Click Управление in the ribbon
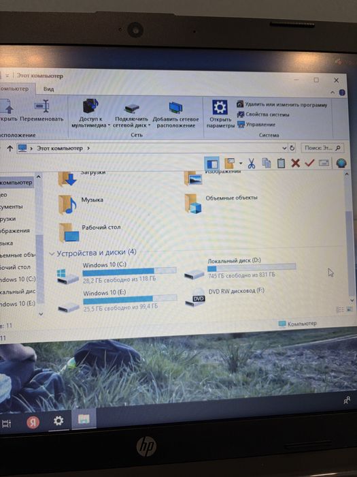357x477 pixels. (256, 125)
